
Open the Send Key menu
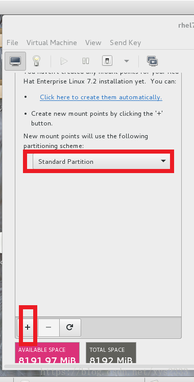click(x=125, y=43)
